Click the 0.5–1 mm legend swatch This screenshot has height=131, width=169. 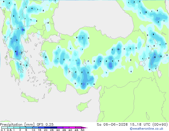tap(11, 128)
